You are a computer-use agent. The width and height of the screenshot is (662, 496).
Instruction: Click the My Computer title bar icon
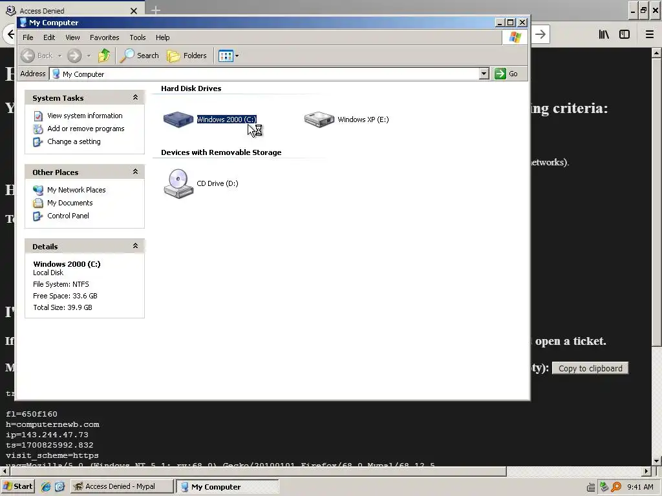tap(23, 23)
